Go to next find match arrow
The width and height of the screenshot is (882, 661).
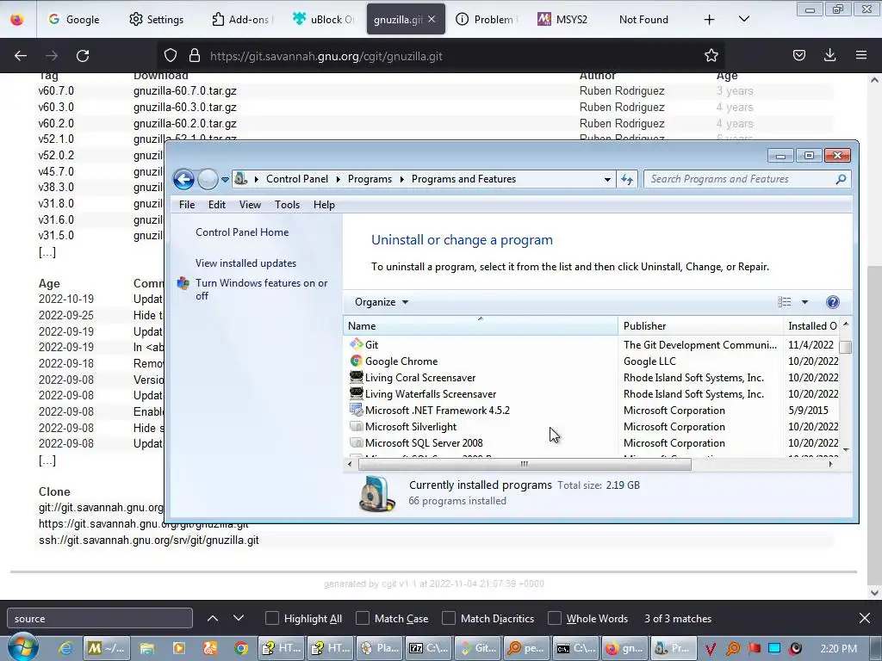[239, 618]
